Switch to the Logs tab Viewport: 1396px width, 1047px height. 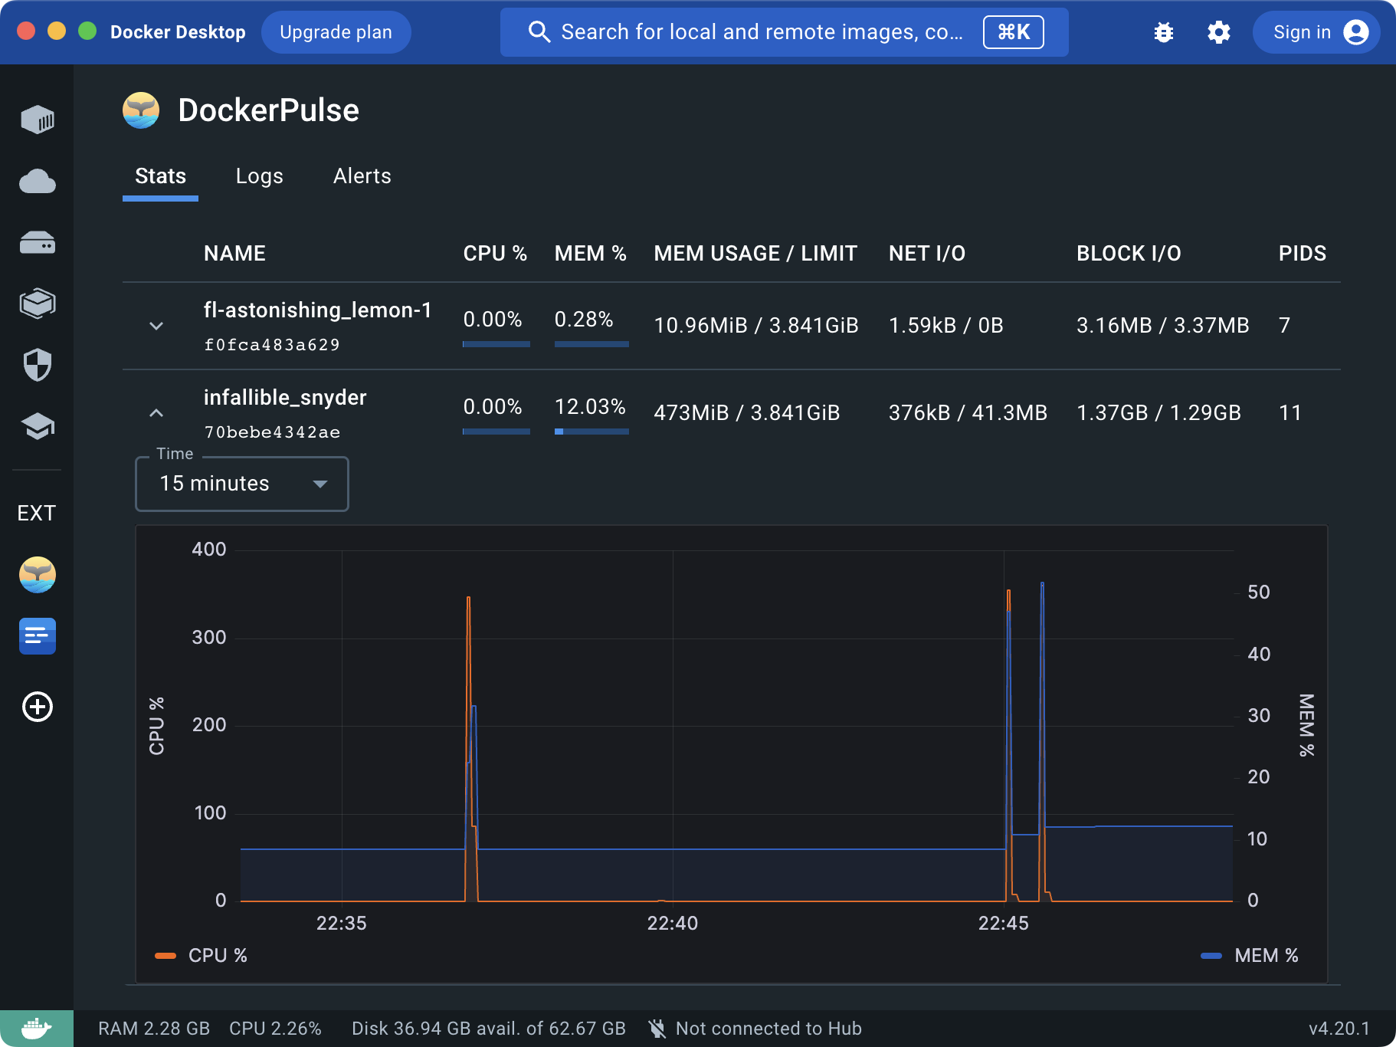(x=260, y=176)
